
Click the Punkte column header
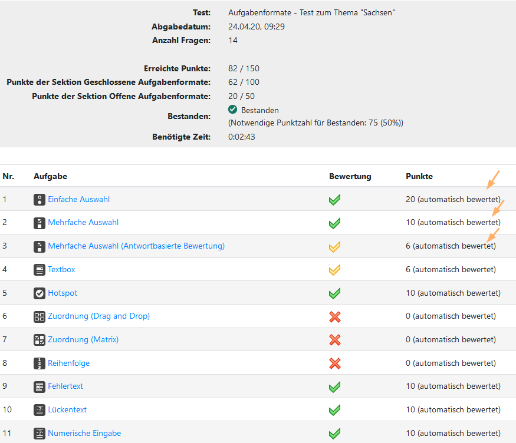419,176
